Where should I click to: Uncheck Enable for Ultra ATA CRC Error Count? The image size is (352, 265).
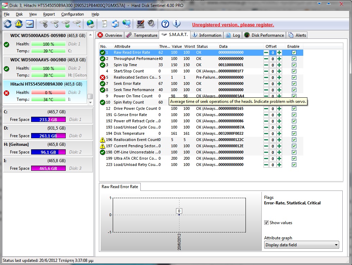tap(294, 158)
